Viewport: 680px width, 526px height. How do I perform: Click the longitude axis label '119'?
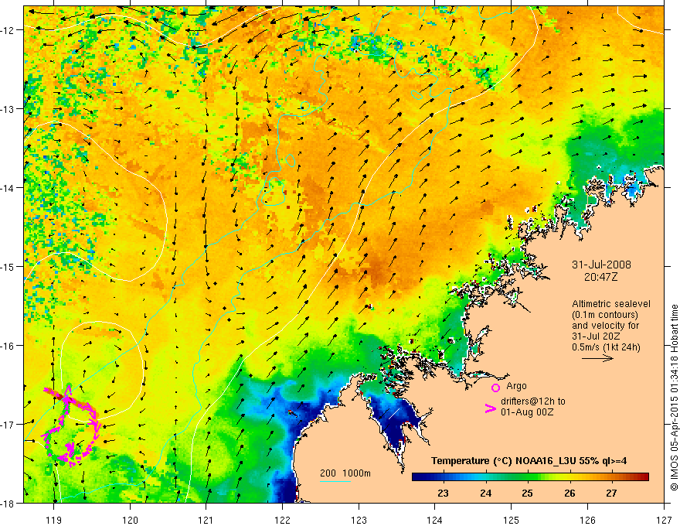(54, 520)
